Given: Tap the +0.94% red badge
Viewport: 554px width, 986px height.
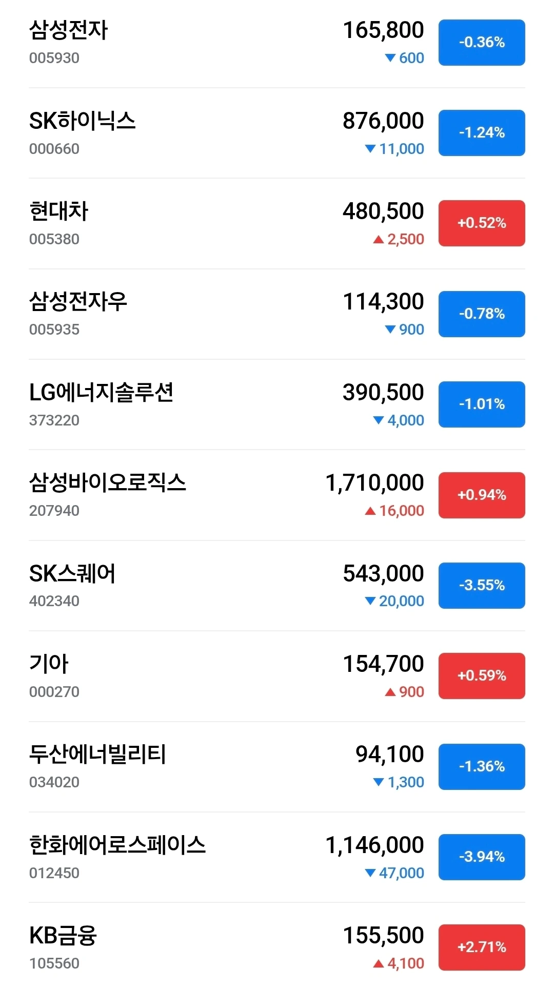Looking at the screenshot, I should [482, 495].
